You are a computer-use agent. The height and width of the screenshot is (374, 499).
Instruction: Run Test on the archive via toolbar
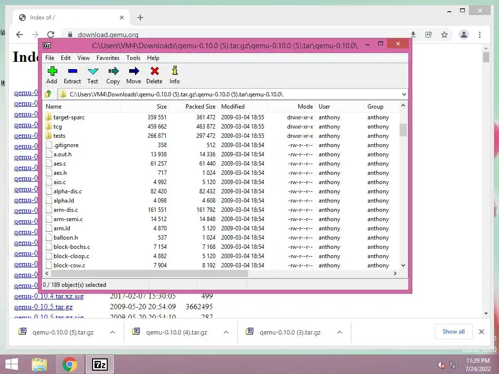click(93, 71)
